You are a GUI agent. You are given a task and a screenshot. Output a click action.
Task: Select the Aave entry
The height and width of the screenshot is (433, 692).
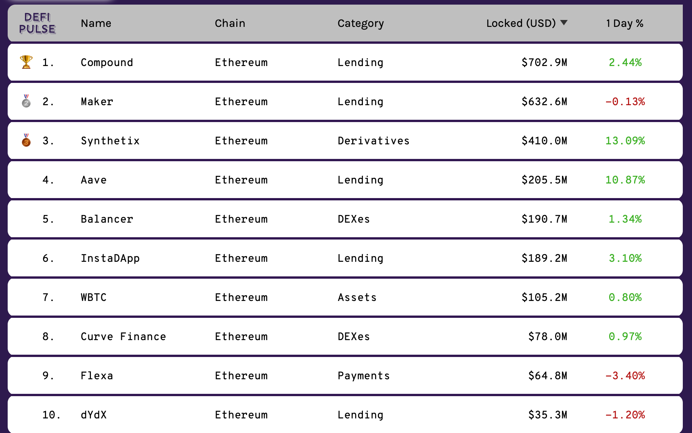[x=94, y=180]
